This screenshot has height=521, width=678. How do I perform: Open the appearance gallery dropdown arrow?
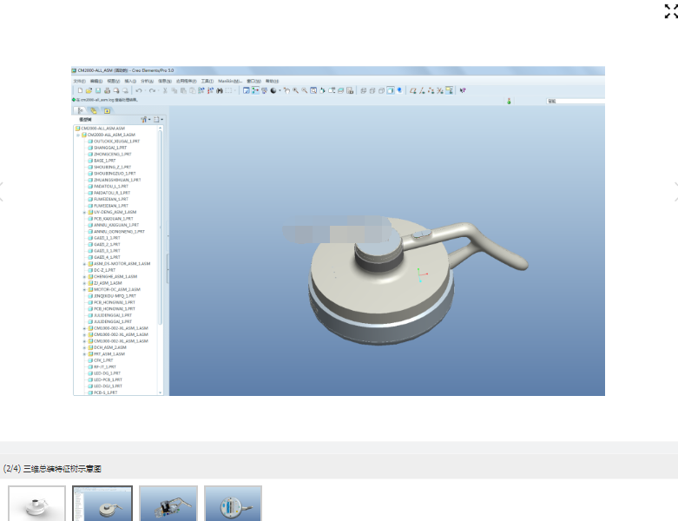click(280, 90)
